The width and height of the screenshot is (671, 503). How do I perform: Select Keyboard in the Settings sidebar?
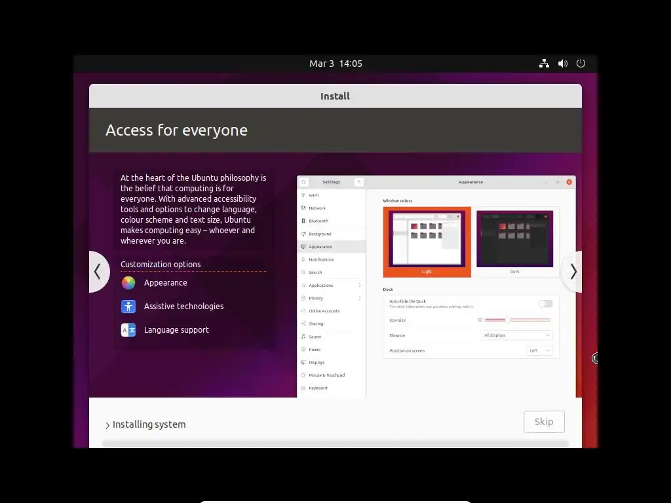pyautogui.click(x=332, y=388)
